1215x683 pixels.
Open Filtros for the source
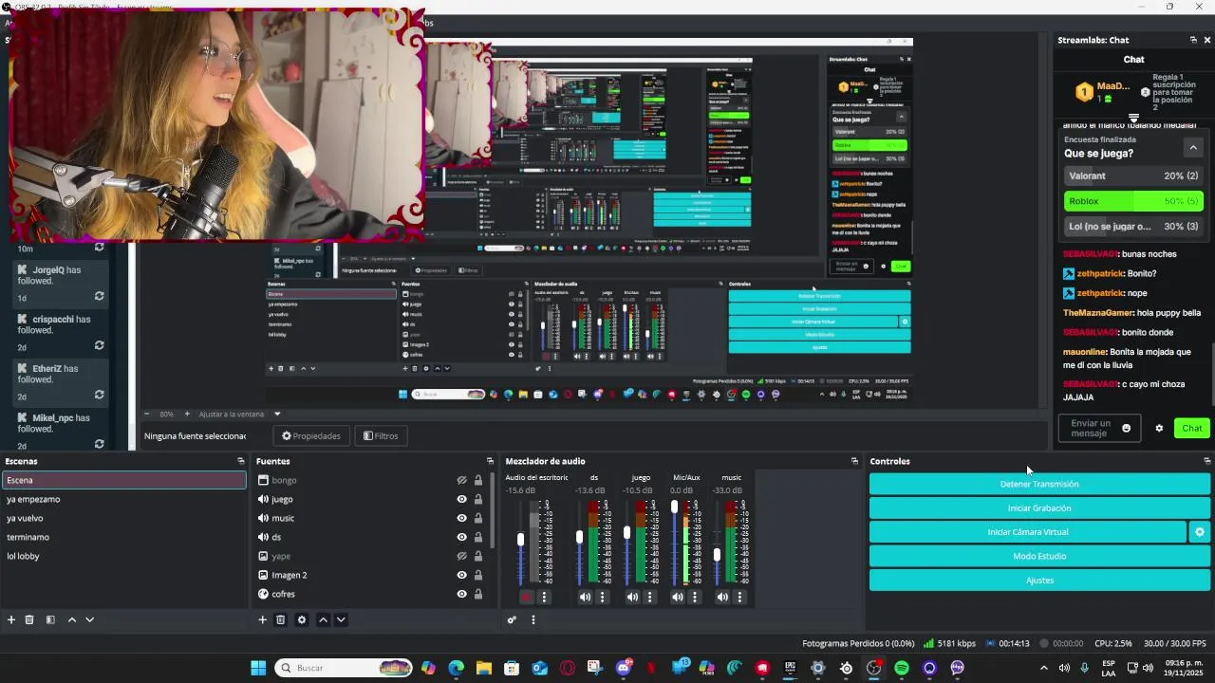click(381, 435)
